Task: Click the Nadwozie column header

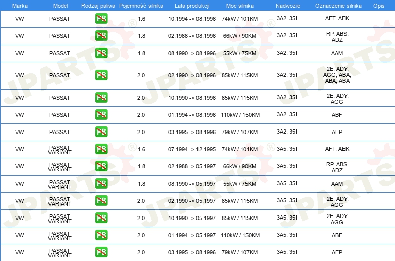Action: 288,6
